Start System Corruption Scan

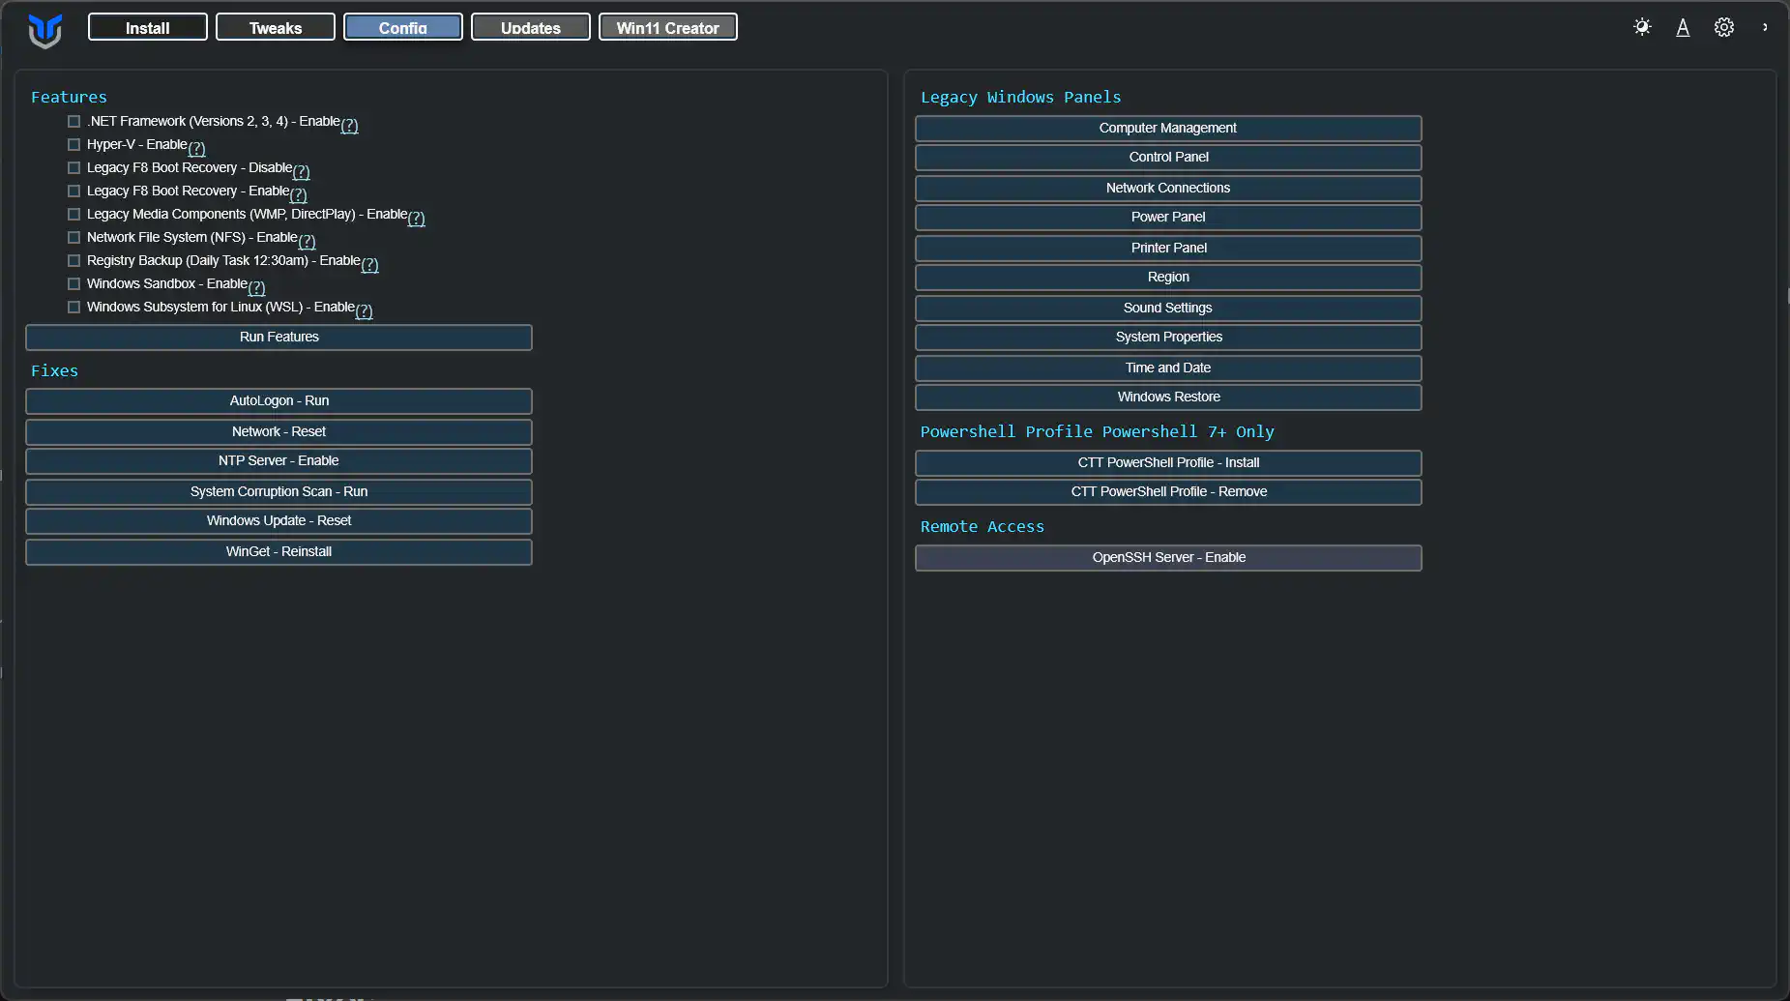[279, 491]
